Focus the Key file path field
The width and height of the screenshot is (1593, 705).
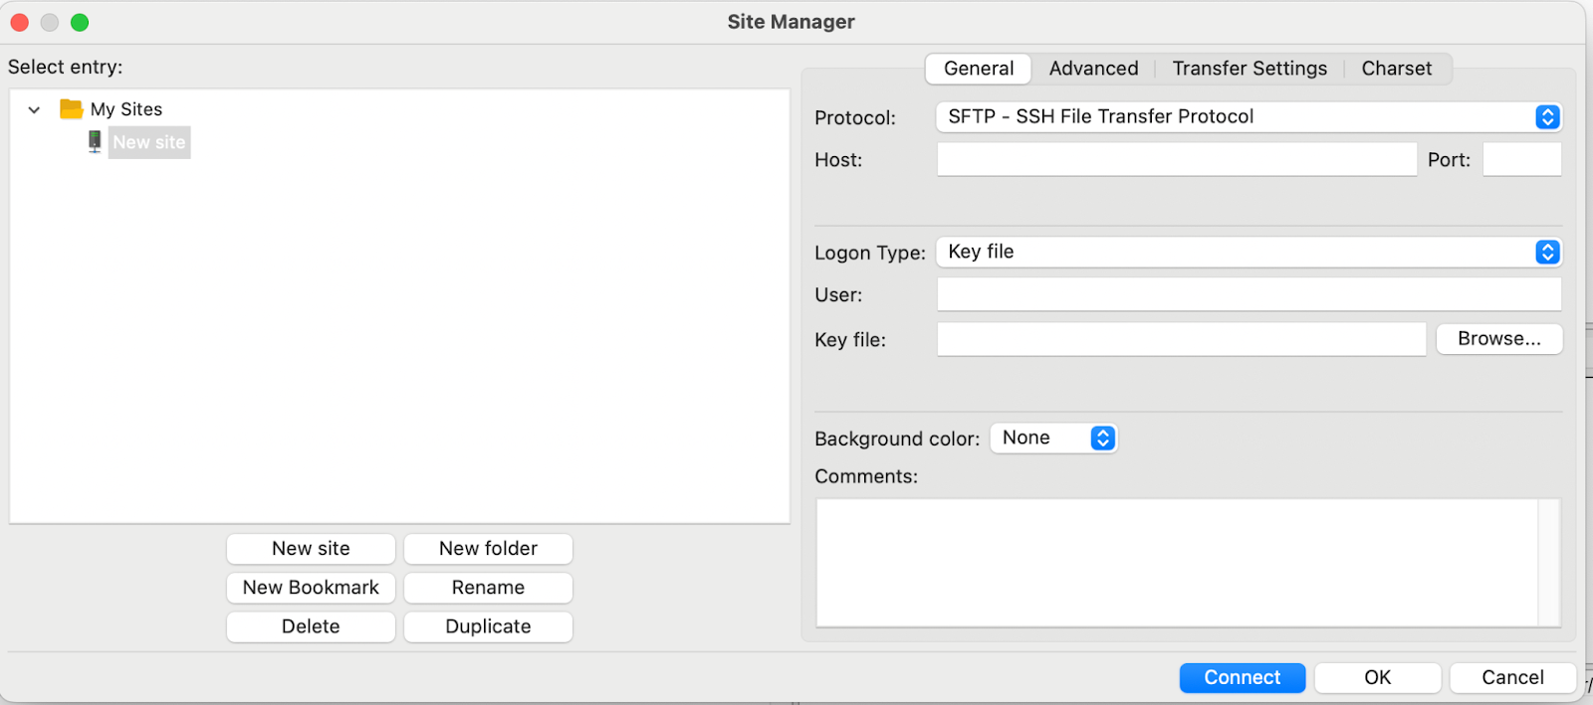[1181, 339]
